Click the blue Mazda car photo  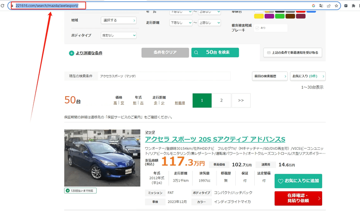tap(102, 158)
